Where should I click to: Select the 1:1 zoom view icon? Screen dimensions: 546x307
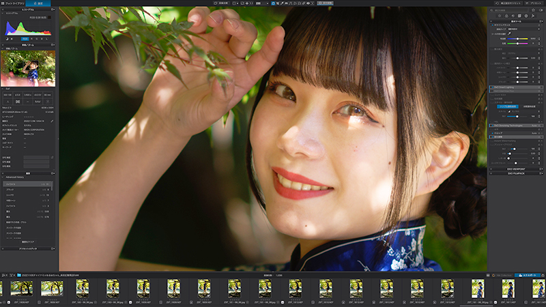251,3
